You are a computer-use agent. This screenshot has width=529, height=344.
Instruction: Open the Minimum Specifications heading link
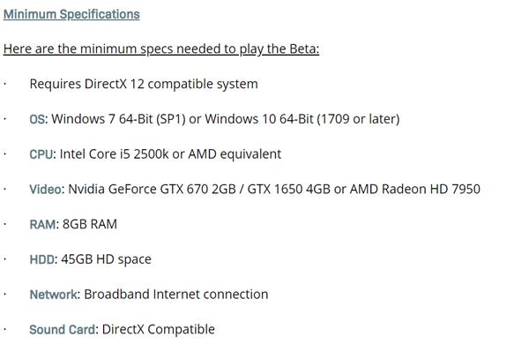[71, 14]
